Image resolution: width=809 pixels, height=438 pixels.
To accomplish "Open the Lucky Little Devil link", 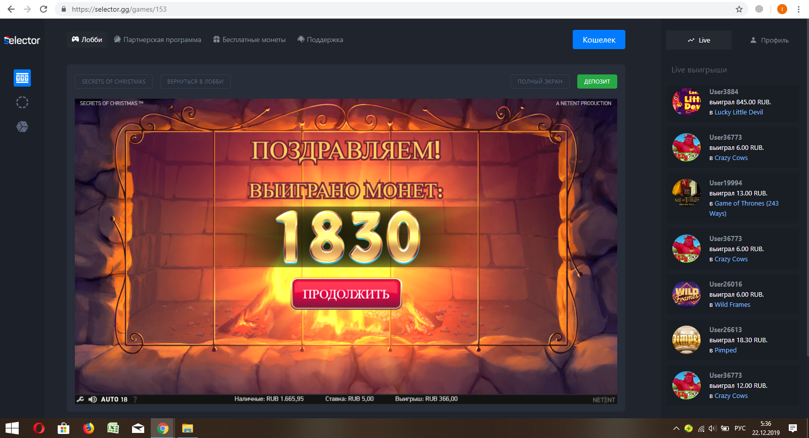I will 739,112.
